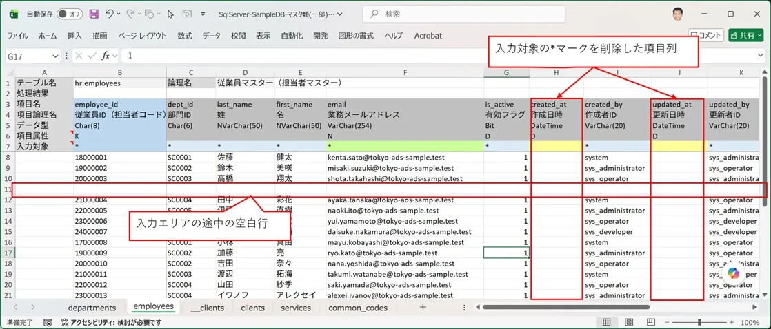
Task: Add a new sheet with plus icon
Action: coord(422,308)
